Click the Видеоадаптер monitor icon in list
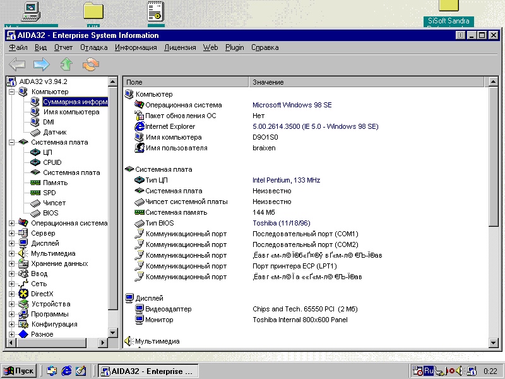 (x=139, y=309)
